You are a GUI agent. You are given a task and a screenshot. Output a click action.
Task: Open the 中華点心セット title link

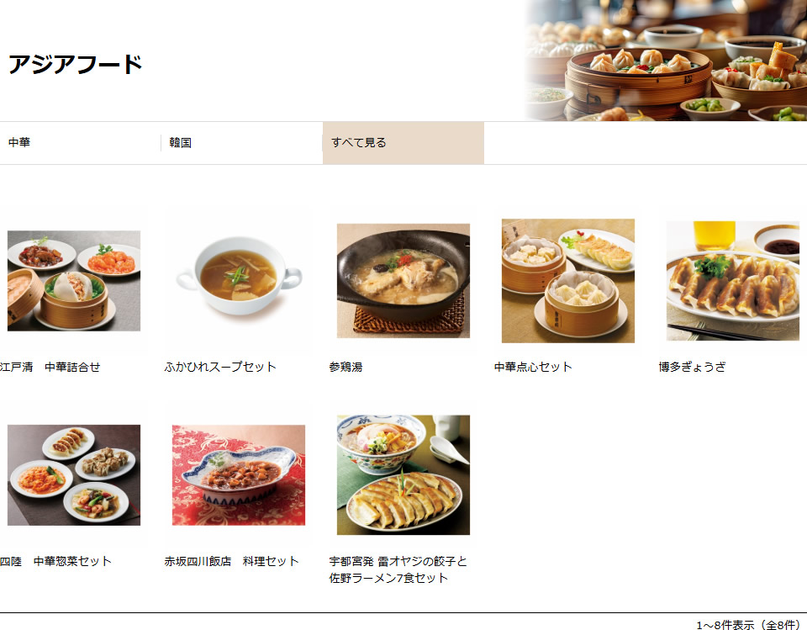(533, 367)
